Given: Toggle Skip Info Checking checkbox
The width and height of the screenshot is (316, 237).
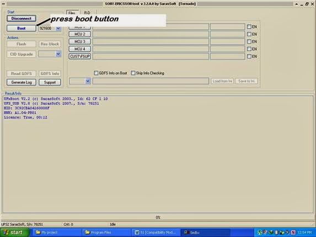Looking at the screenshot, I should coord(133,73).
